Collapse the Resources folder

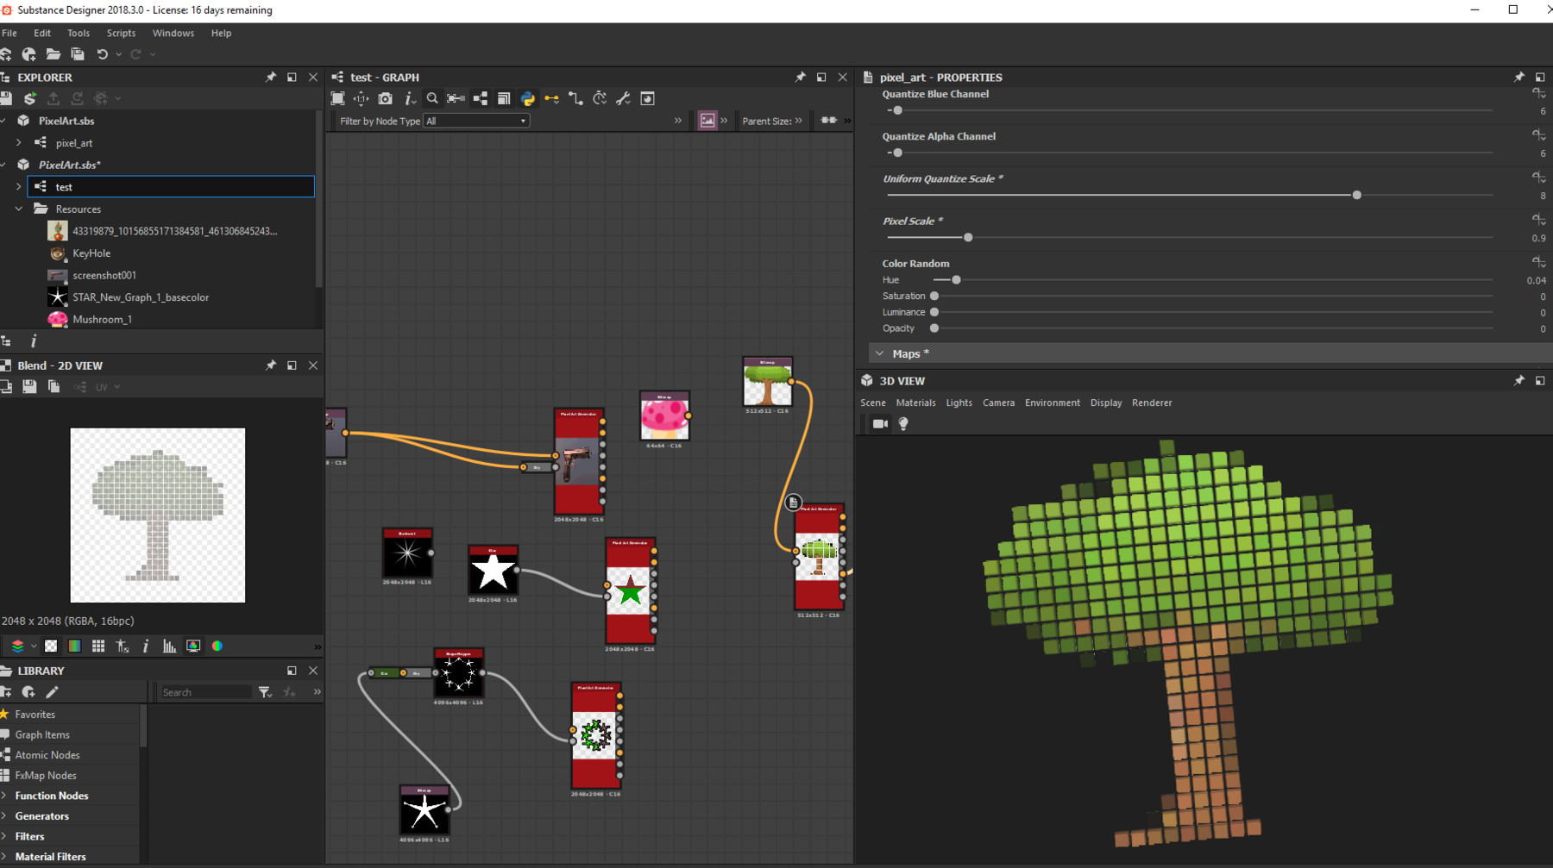click(x=18, y=209)
